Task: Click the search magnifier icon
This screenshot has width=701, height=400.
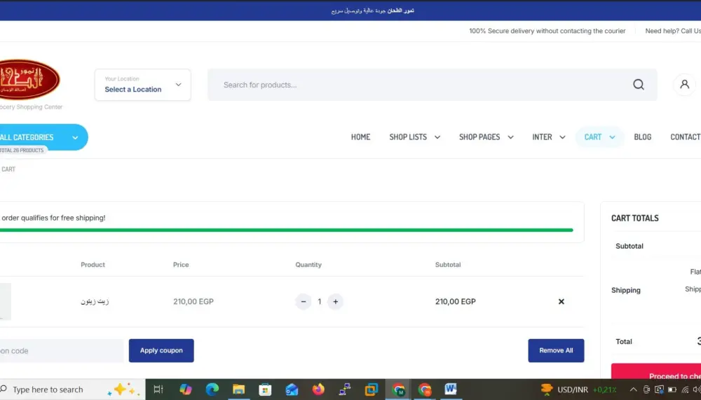Action: [639, 85]
